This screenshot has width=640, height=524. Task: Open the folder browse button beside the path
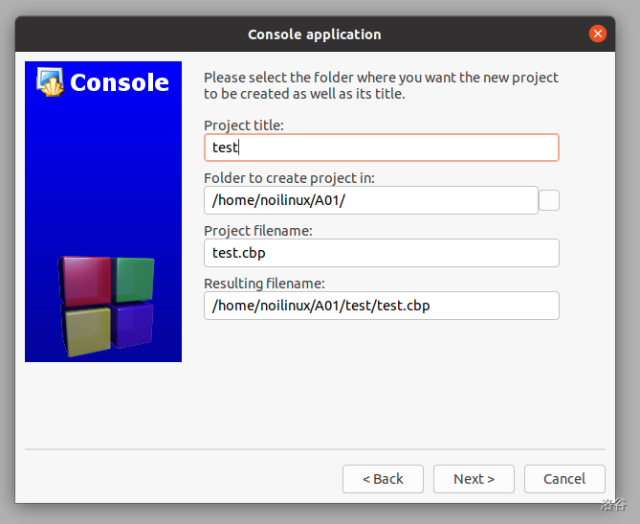[x=549, y=200]
